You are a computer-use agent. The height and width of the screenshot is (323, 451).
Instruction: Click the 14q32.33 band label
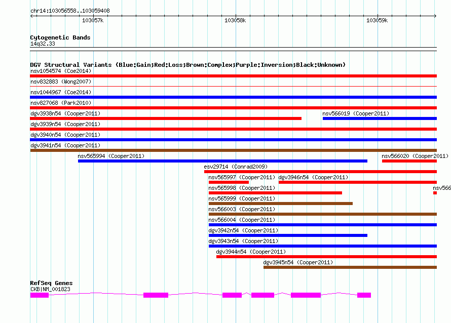(43, 44)
